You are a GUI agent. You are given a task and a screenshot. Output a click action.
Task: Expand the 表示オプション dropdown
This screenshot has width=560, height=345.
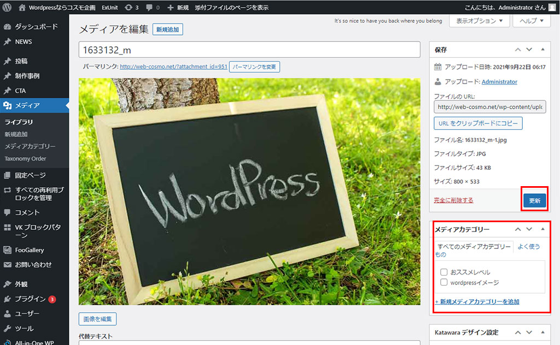(x=479, y=21)
